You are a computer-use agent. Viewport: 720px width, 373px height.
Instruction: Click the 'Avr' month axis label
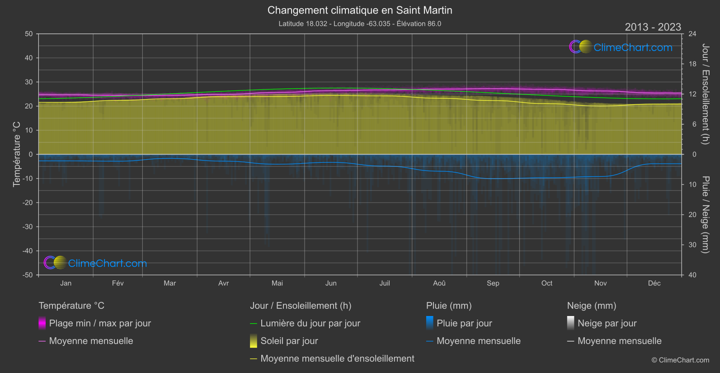223,283
